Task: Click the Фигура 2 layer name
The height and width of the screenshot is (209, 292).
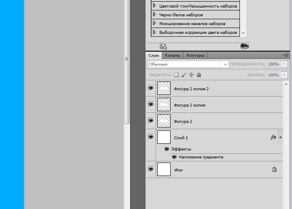Action: pos(183,122)
